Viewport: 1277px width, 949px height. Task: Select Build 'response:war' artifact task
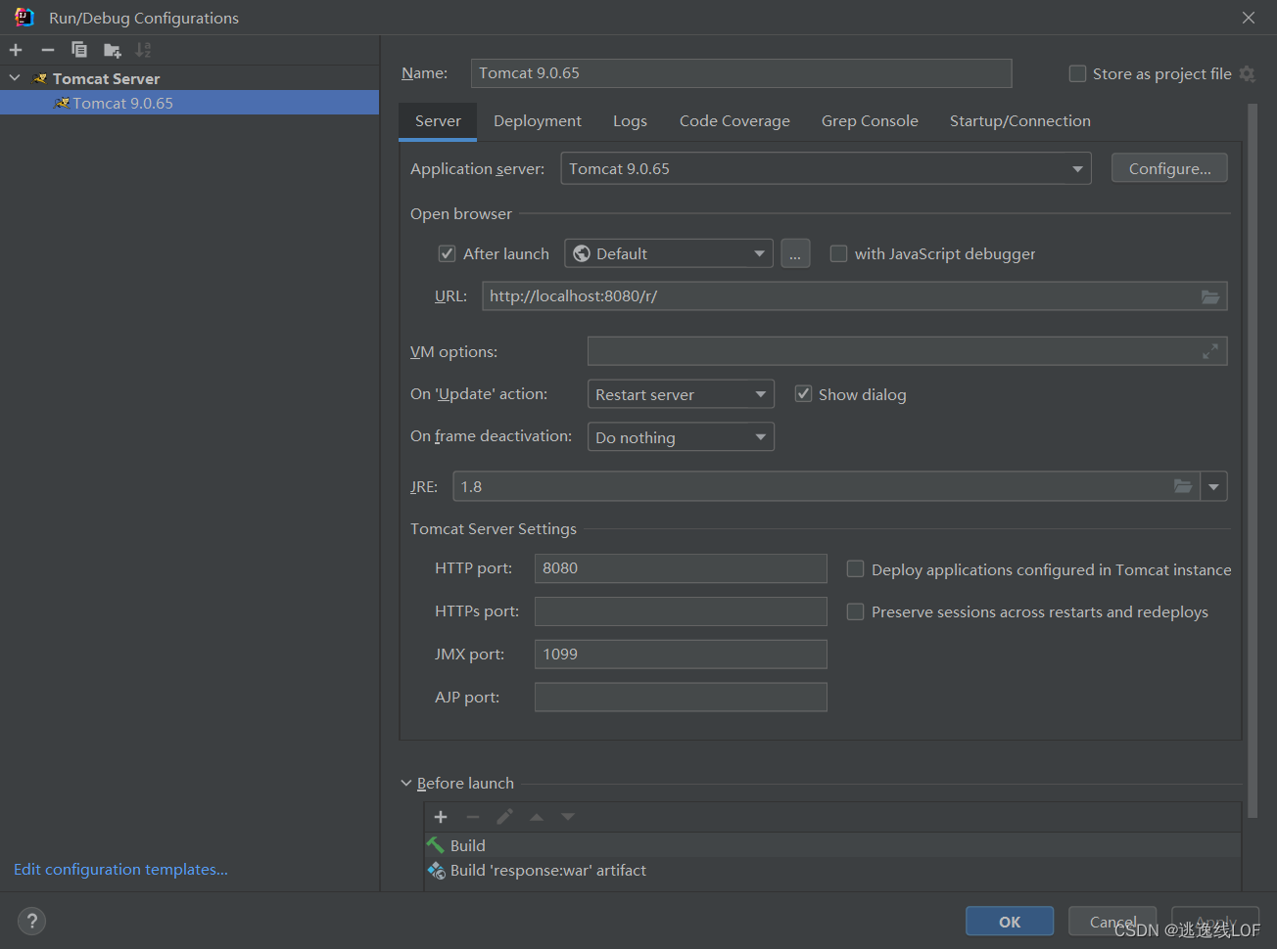[832, 871]
